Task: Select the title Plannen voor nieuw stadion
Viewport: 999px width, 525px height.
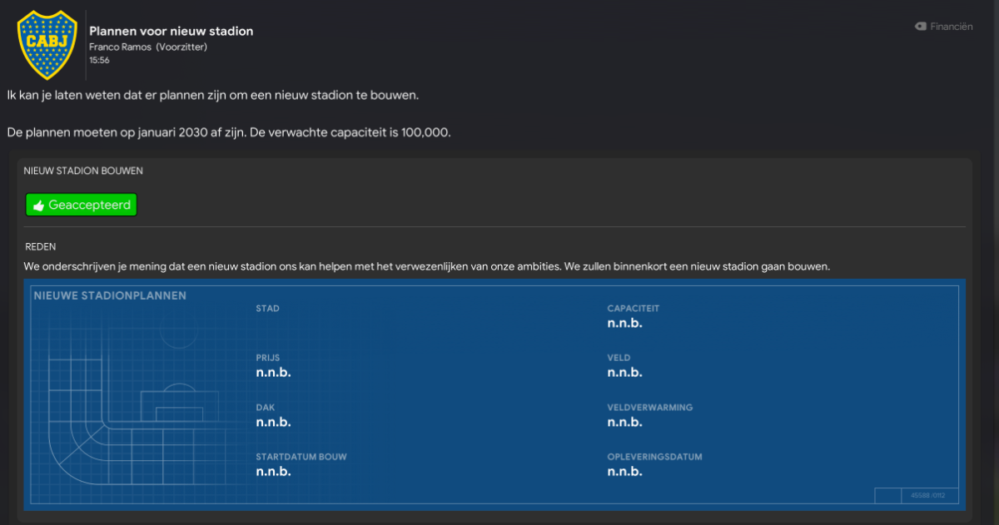Action: click(171, 31)
